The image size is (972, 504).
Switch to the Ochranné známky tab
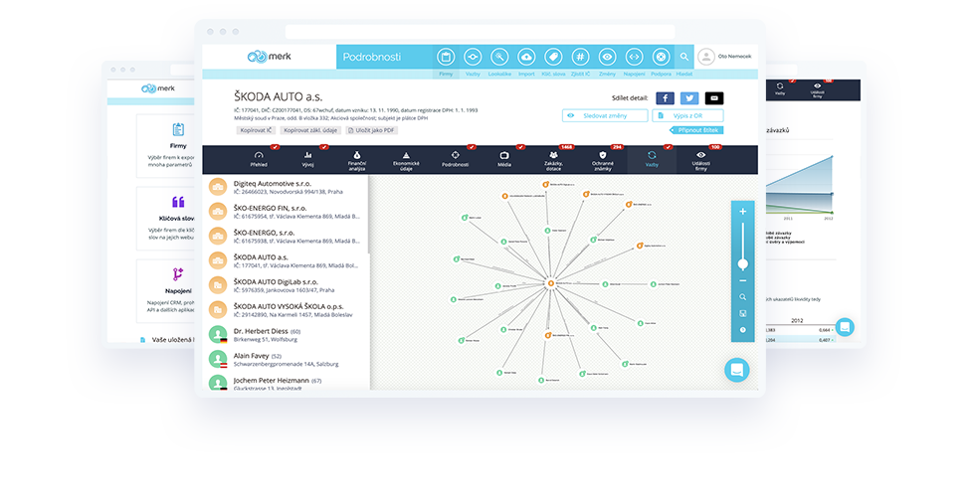[603, 160]
